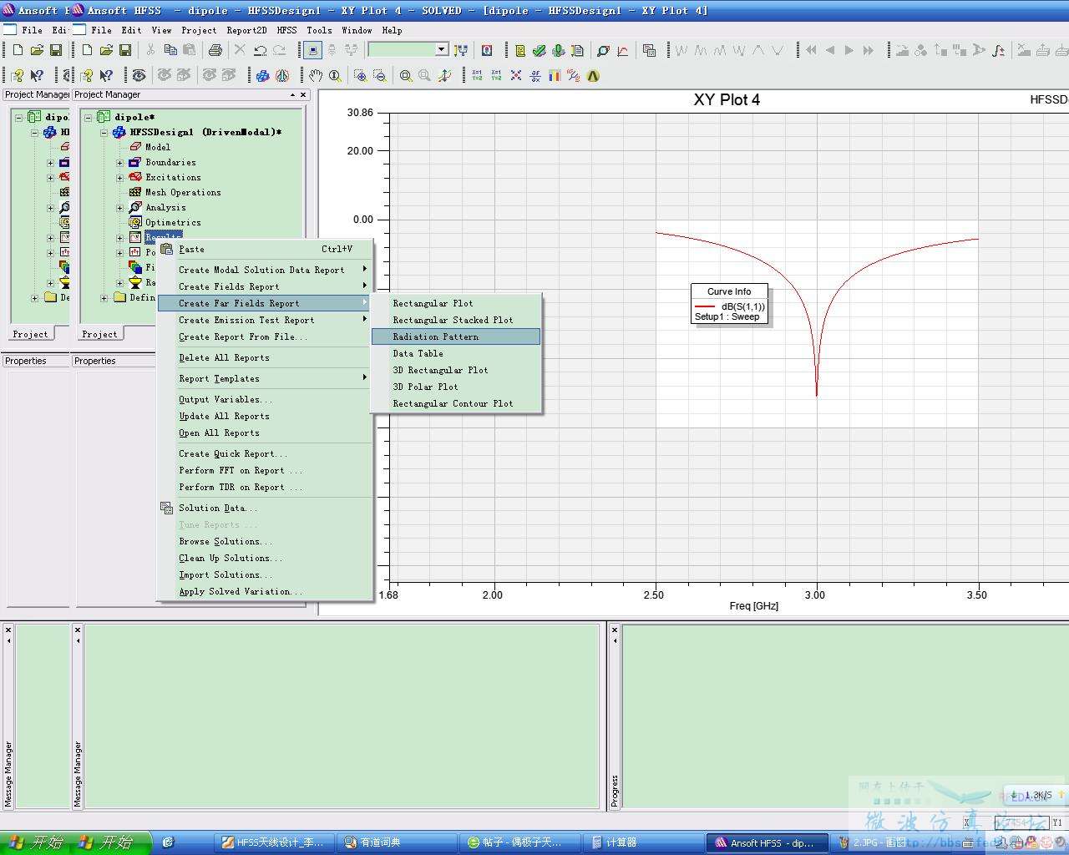The height and width of the screenshot is (855, 1069).
Task: Close the Progress panel
Action: pos(615,630)
